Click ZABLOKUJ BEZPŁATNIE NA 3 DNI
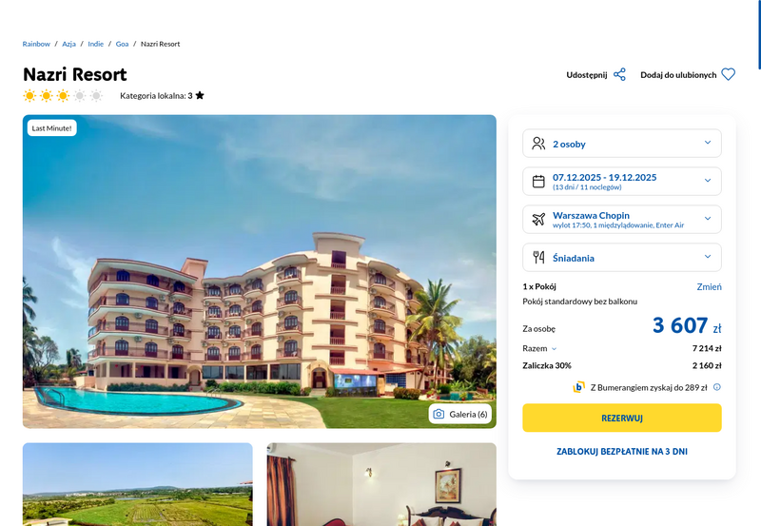 click(x=622, y=452)
